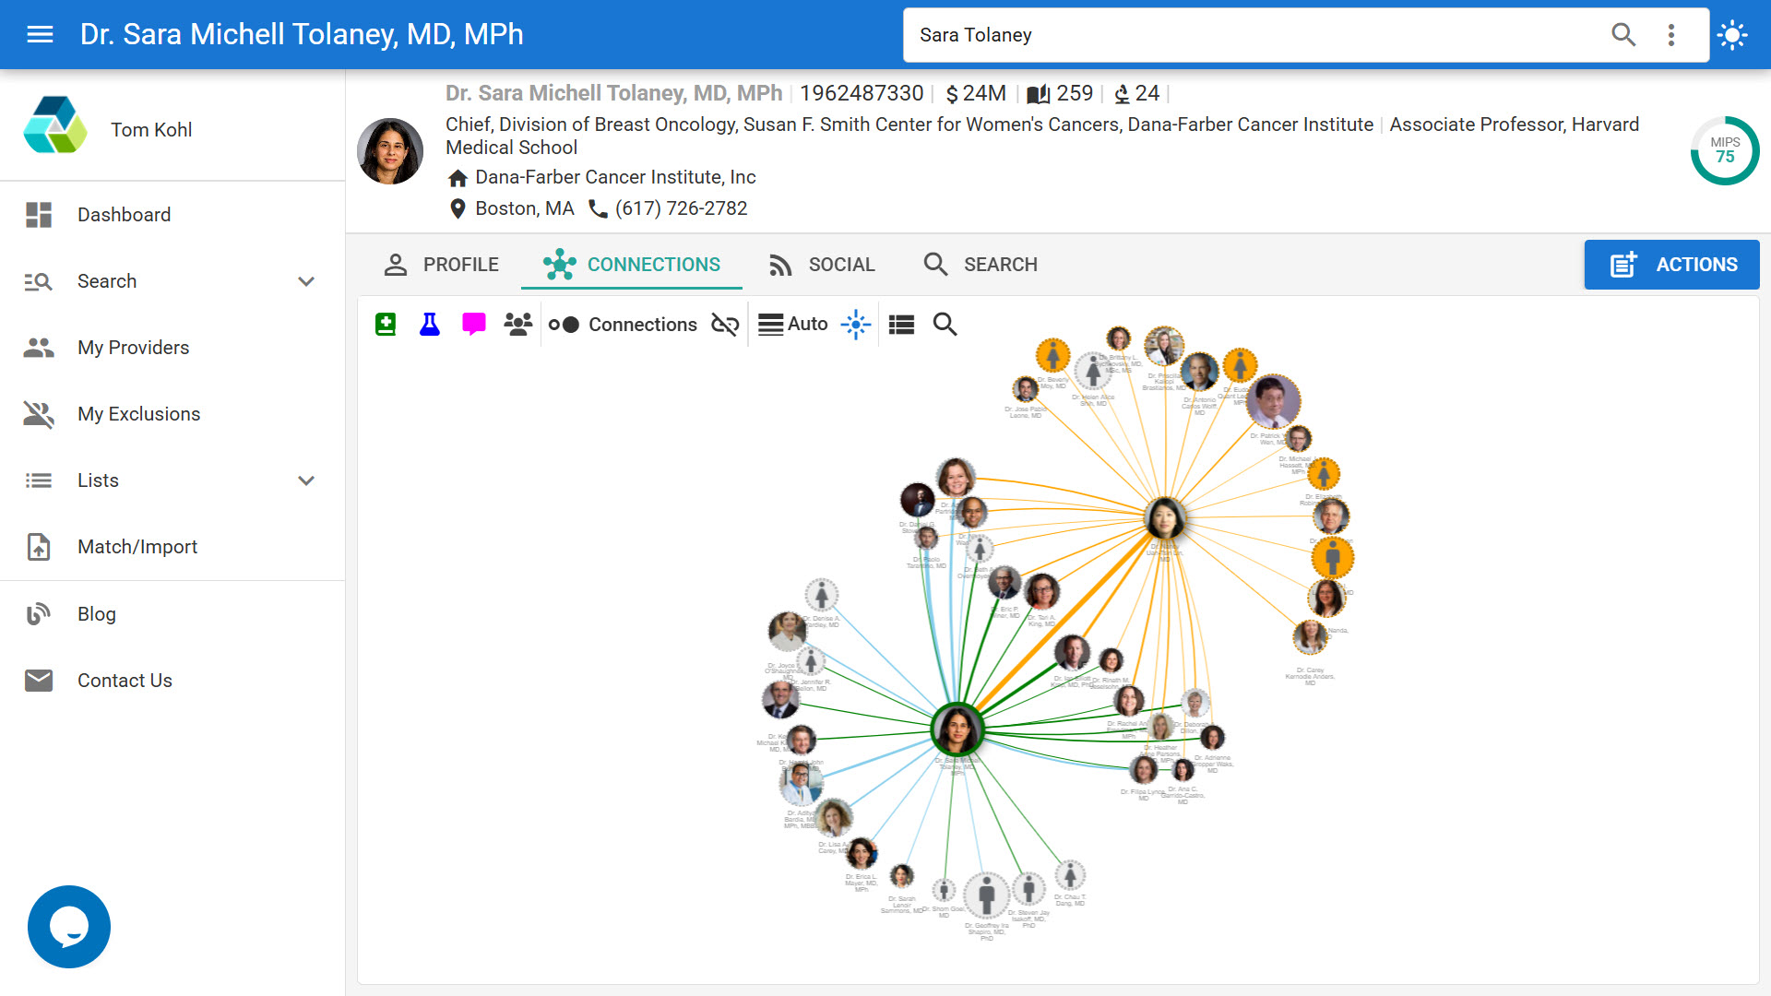
Task: Click the ACTIONS button
Action: click(x=1671, y=265)
